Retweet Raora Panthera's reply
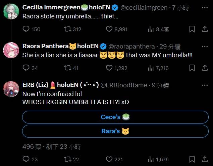 point(68,68)
